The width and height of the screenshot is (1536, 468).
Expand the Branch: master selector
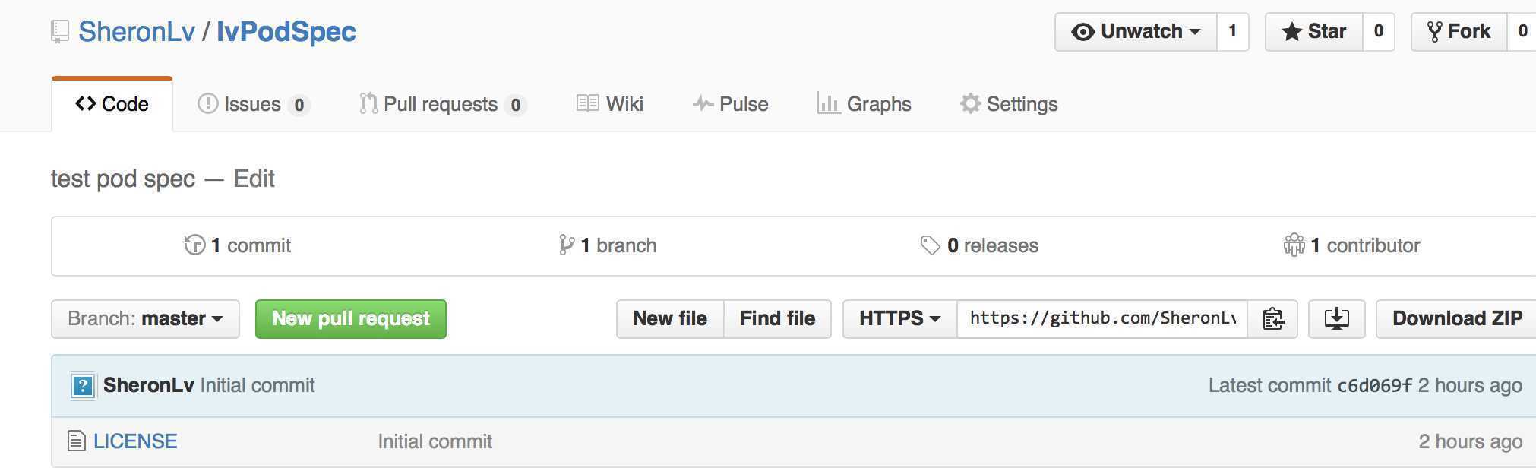(145, 319)
